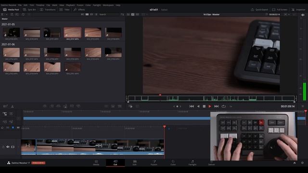Open Project Settings gear icon
This screenshot has width=308, height=173.
[x=302, y=163]
